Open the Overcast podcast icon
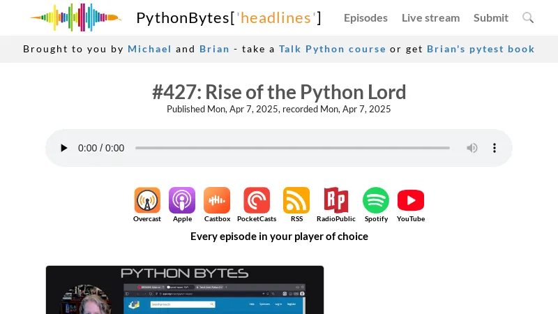 [147, 201]
